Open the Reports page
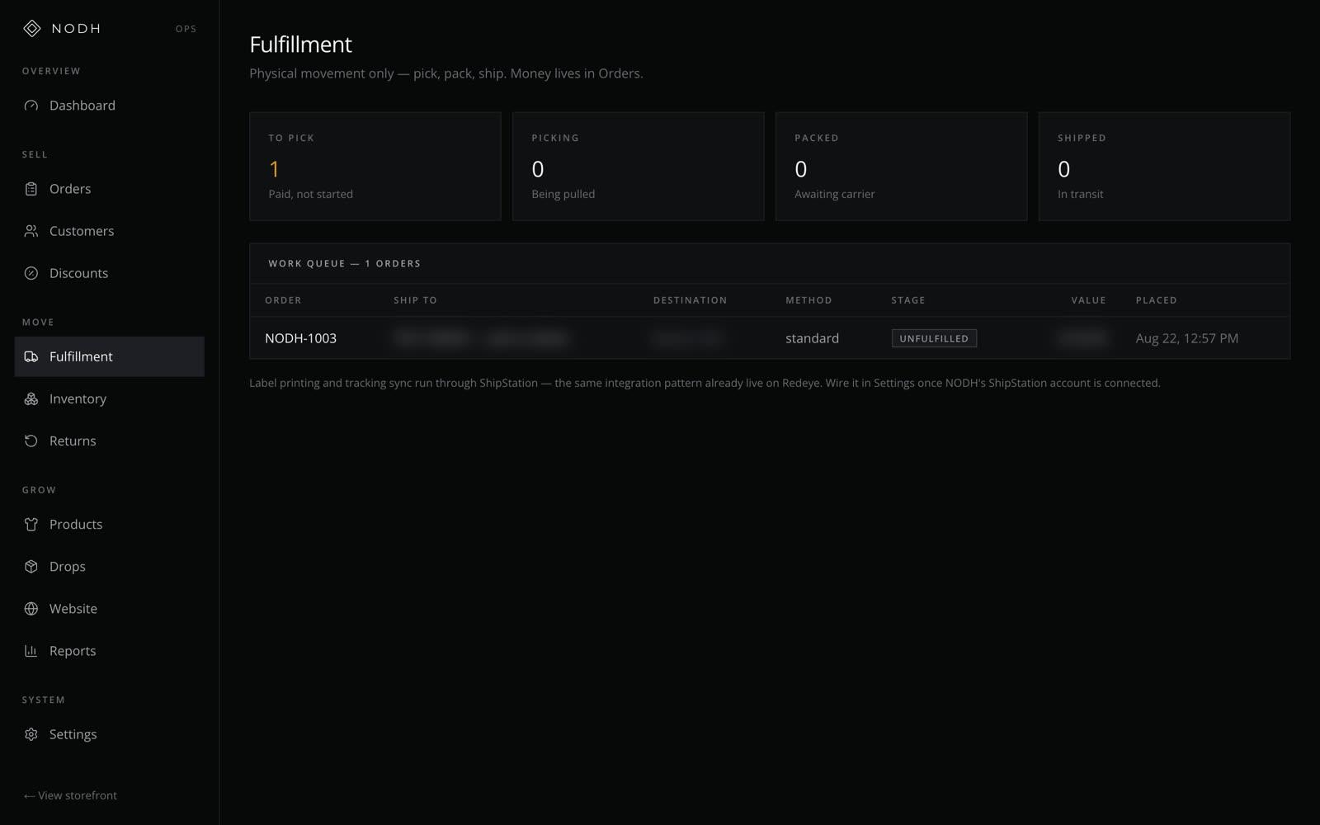 tap(110, 650)
